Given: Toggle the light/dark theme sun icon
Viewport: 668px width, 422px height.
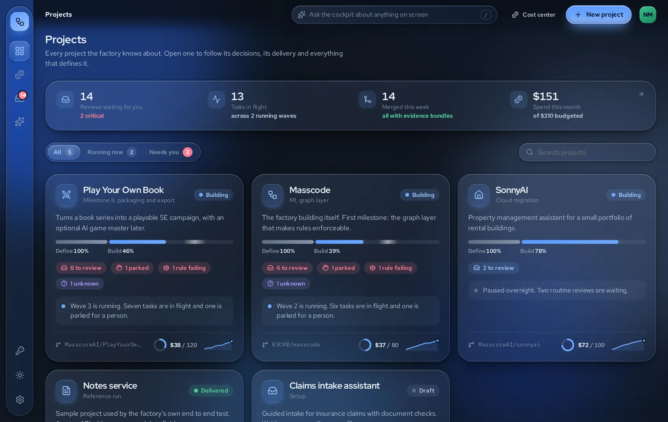Looking at the screenshot, I should point(20,375).
